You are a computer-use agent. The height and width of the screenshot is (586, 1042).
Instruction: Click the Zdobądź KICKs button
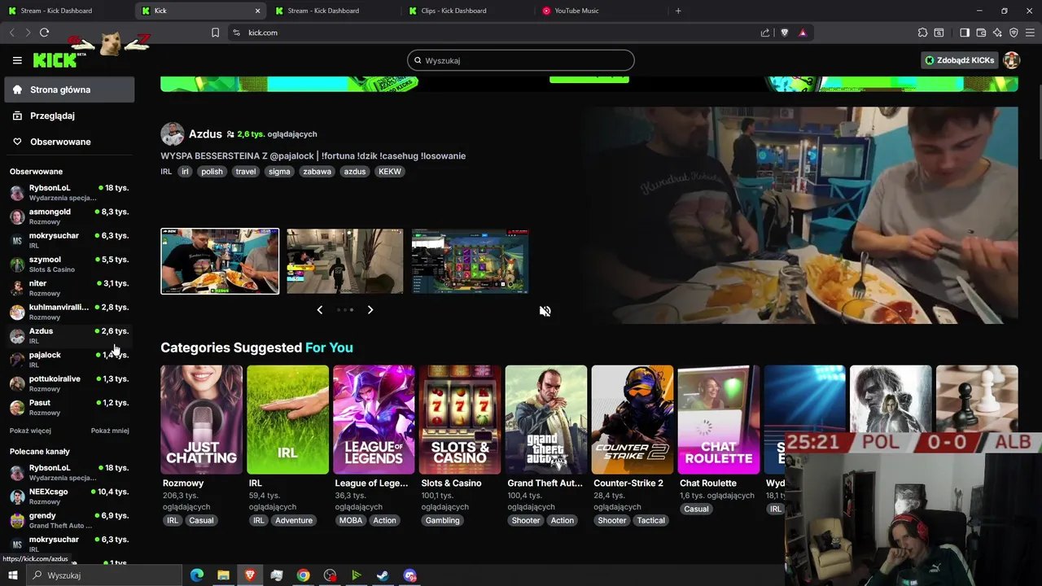tap(960, 60)
